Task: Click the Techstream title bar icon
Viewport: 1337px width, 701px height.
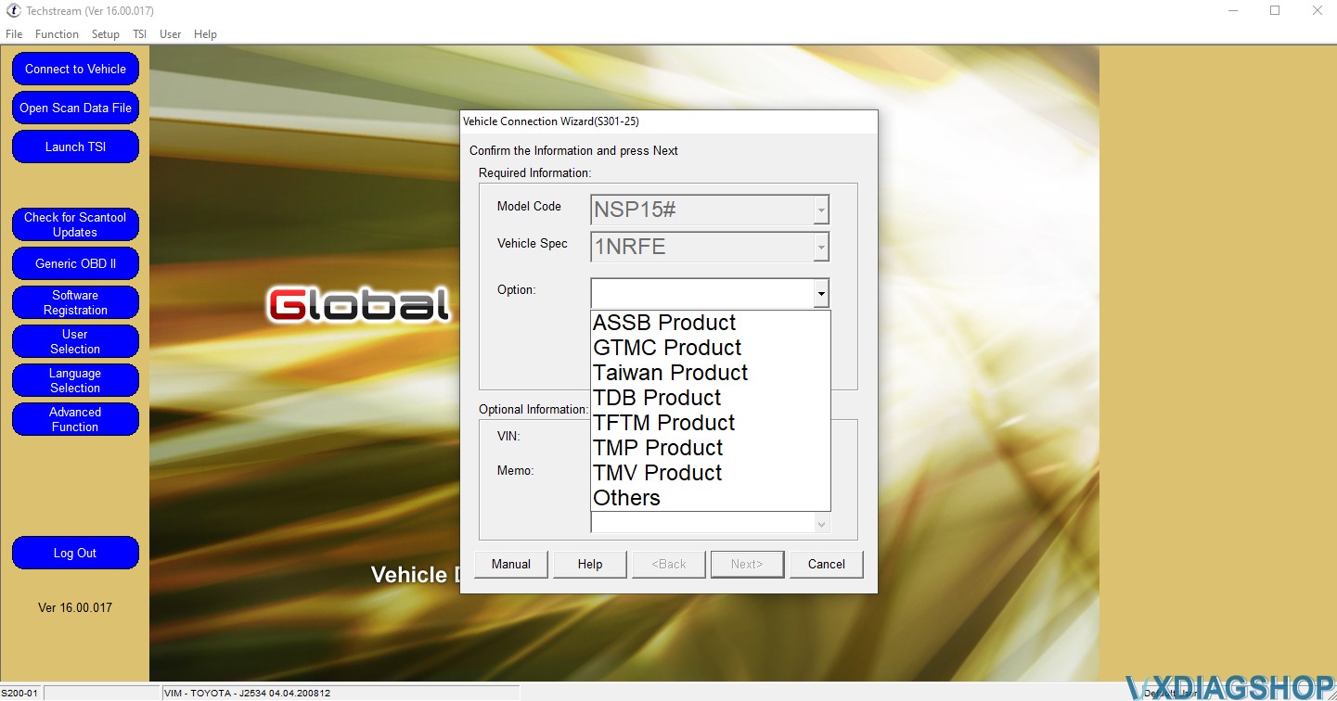Action: (14, 11)
